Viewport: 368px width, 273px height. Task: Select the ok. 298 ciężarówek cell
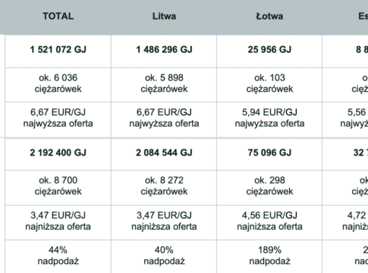269,188
